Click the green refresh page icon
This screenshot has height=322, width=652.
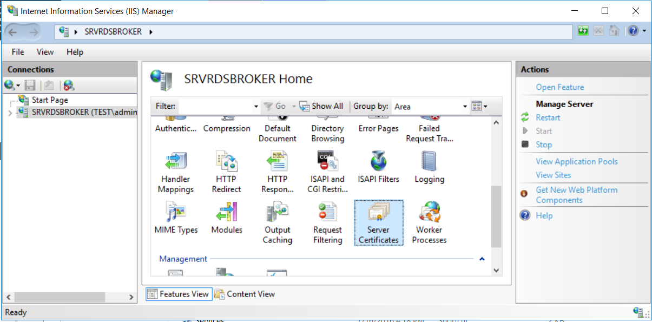pyautogui.click(x=583, y=31)
